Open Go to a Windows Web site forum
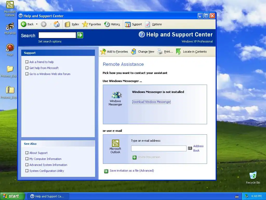Screen dimensions: 266x200 [50, 74]
